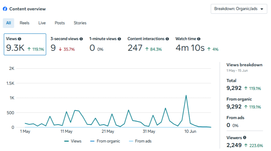Open Content interactions info icon
This screenshot has height=151, width=271.
coord(167,39)
